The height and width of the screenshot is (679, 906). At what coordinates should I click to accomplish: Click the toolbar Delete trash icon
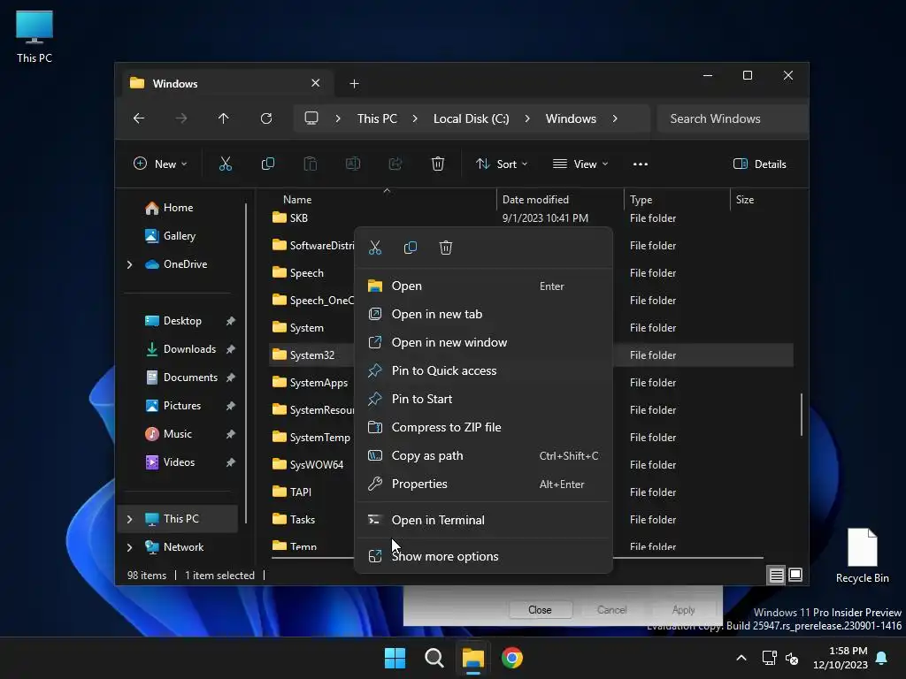[x=438, y=164]
